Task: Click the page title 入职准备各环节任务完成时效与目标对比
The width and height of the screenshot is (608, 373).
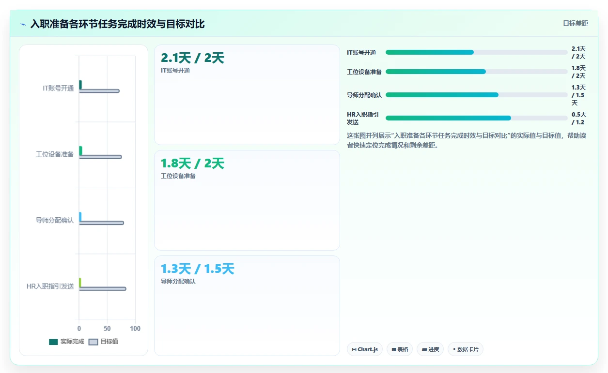Action: tap(117, 24)
